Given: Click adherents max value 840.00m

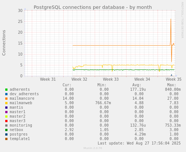Looking at the screenshot, I should (173, 89).
